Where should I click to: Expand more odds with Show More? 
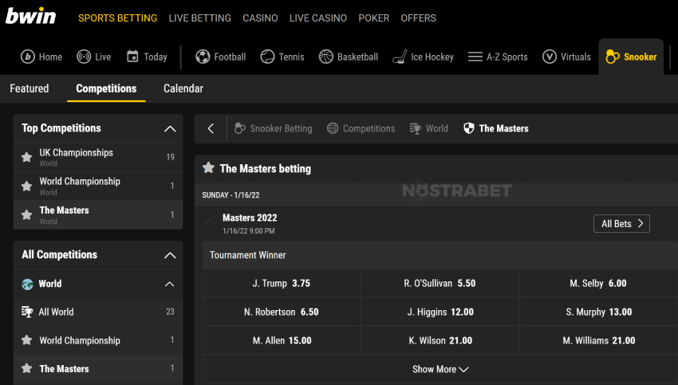tap(440, 369)
